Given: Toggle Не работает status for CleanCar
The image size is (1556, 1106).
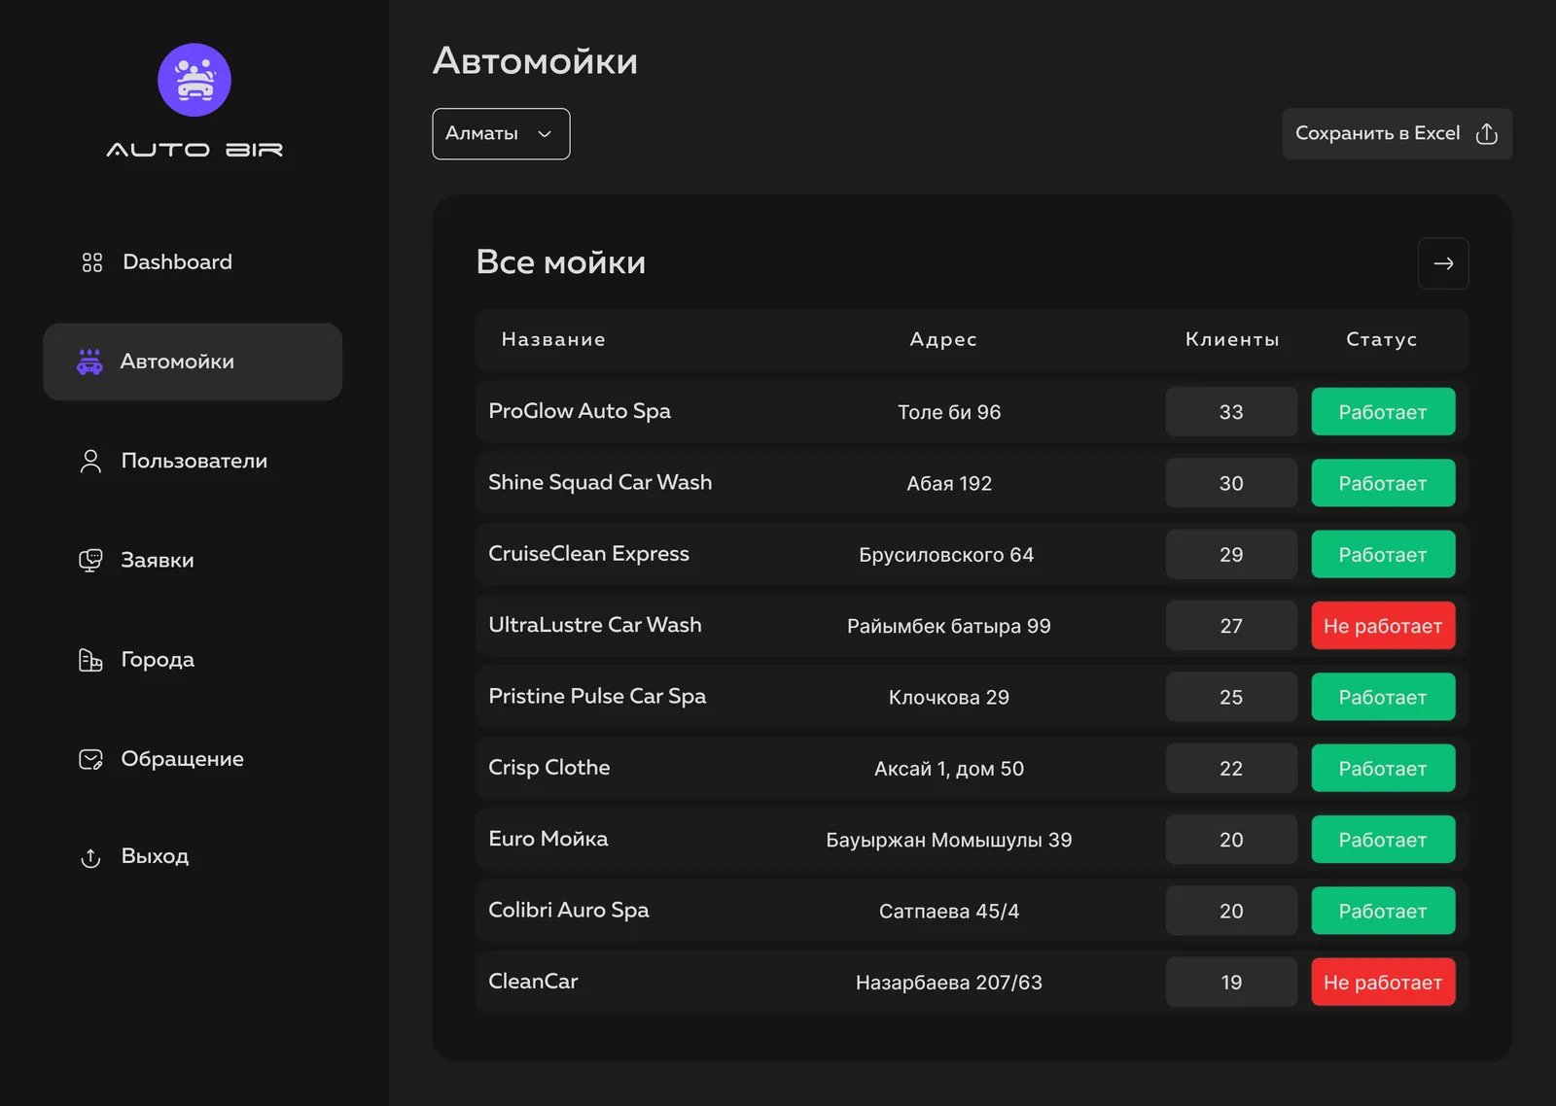Looking at the screenshot, I should (x=1383, y=982).
